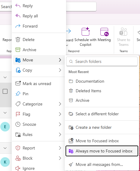The height and width of the screenshot is (171, 140).
Task: Click the Move folder icon
Action: pos(18,60)
